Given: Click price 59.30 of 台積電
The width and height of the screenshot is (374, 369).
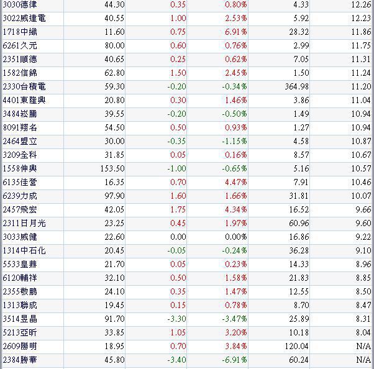Looking at the screenshot, I should coord(114,86).
